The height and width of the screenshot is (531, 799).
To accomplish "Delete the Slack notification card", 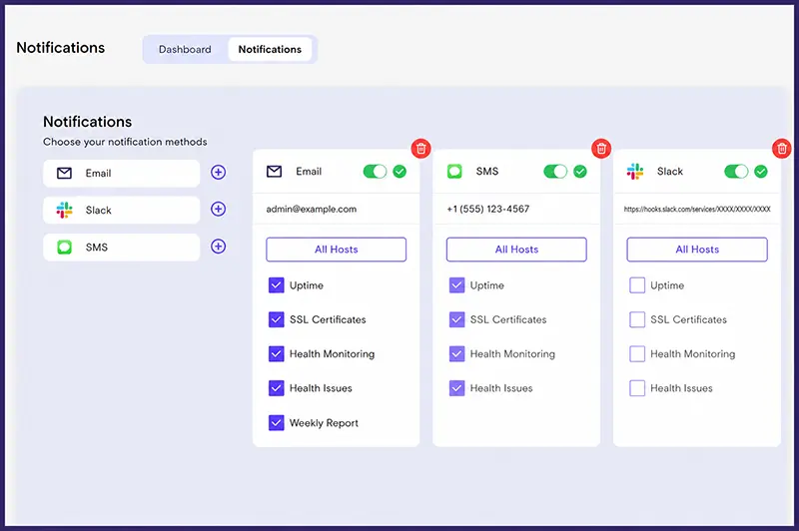I will (782, 149).
